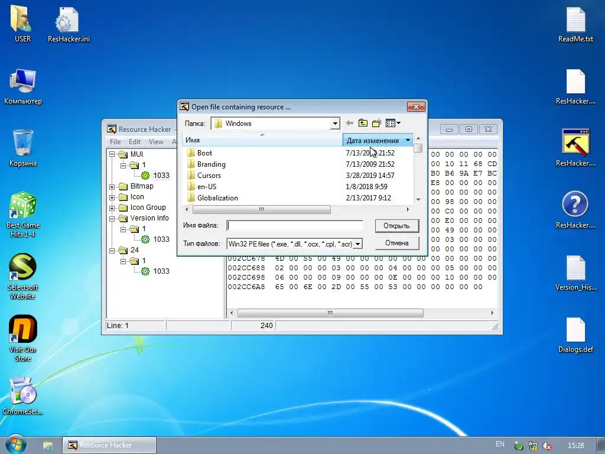Viewport: 605px width, 454px height.
Task: Click the Имя файла input field
Action: 295,225
